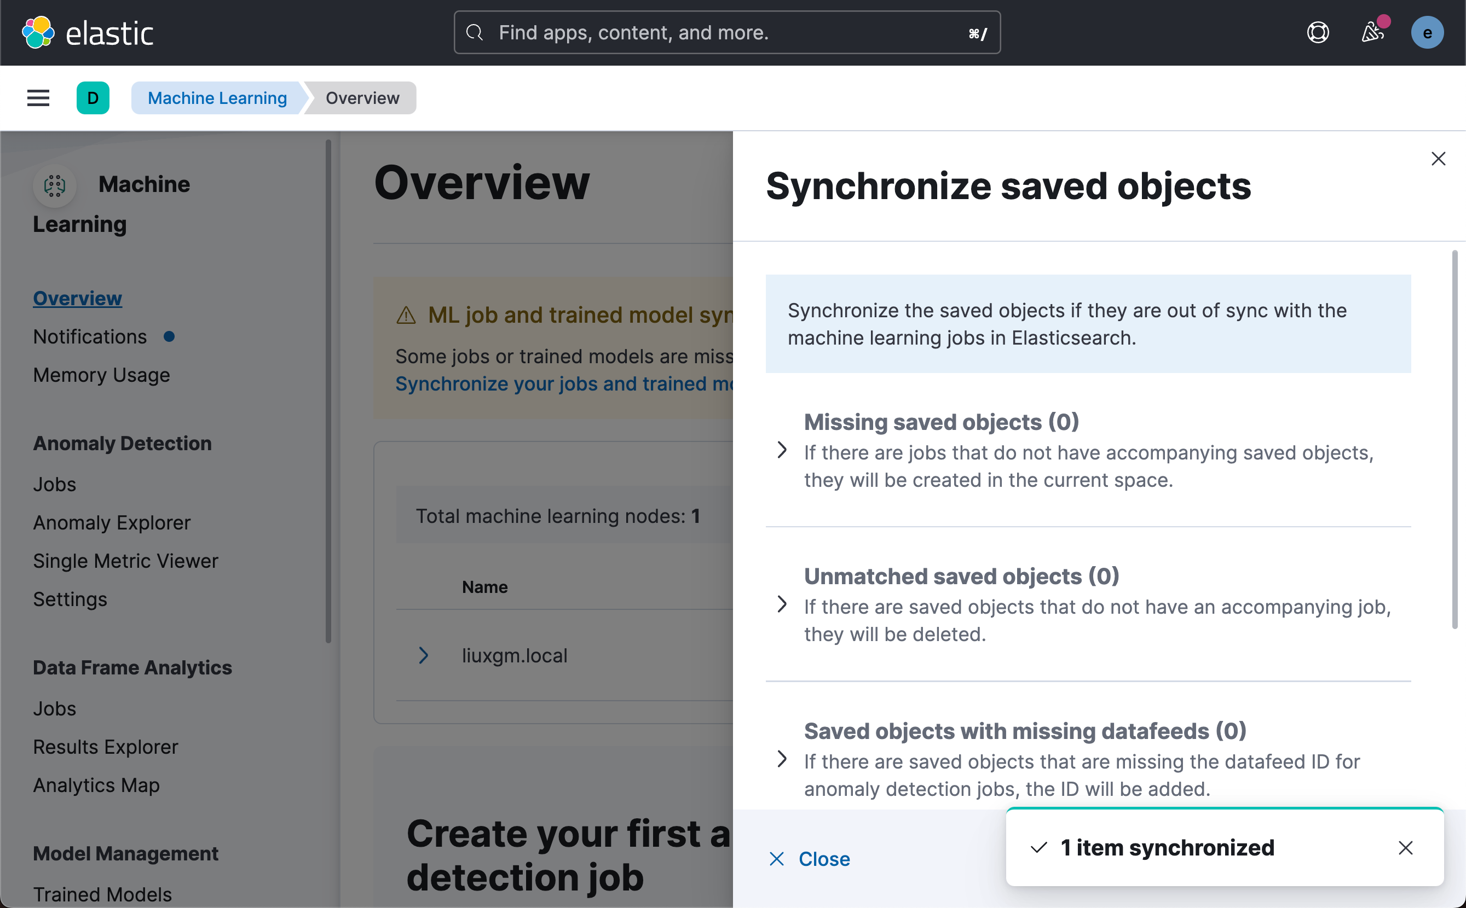Open Results Explorer

(106, 748)
